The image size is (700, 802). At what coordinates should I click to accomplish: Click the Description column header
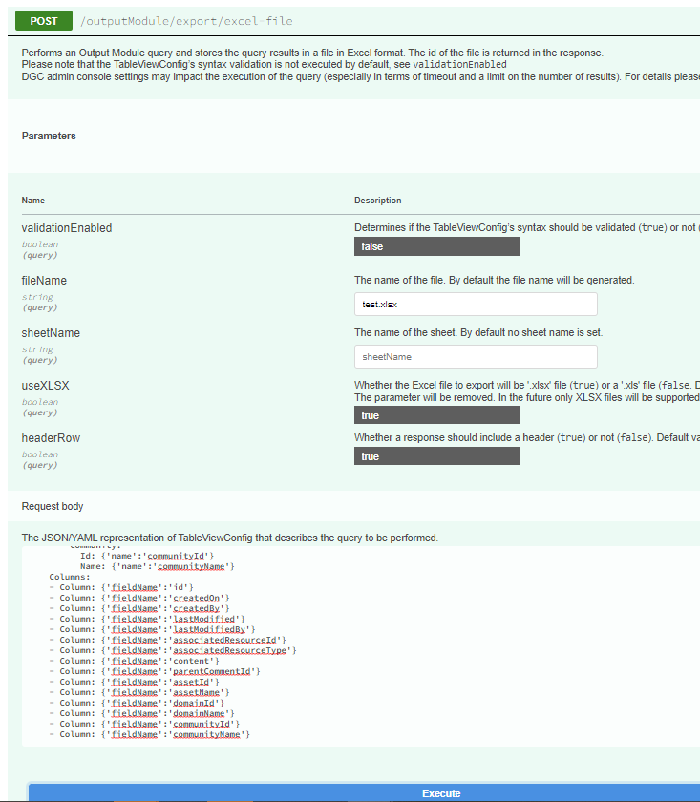tap(377, 200)
